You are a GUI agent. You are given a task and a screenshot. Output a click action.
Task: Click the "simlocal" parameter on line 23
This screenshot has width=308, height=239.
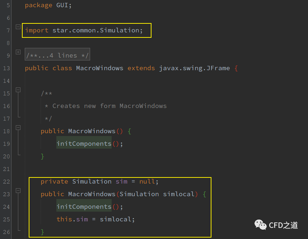click(x=179, y=194)
